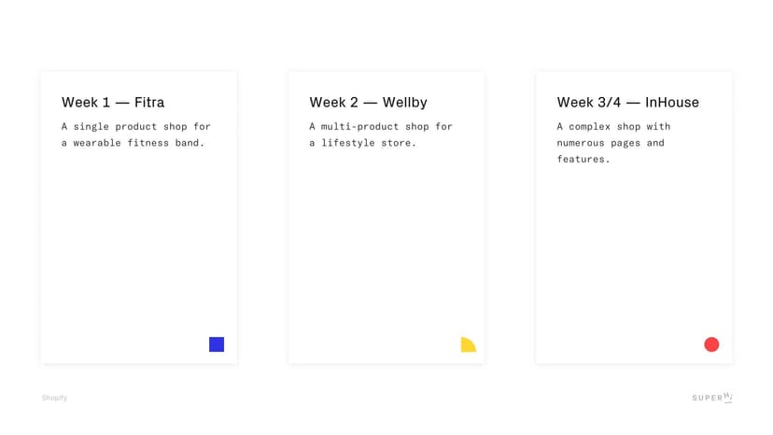
Task: Click the Shopify label in the footer
Action: [x=54, y=398]
